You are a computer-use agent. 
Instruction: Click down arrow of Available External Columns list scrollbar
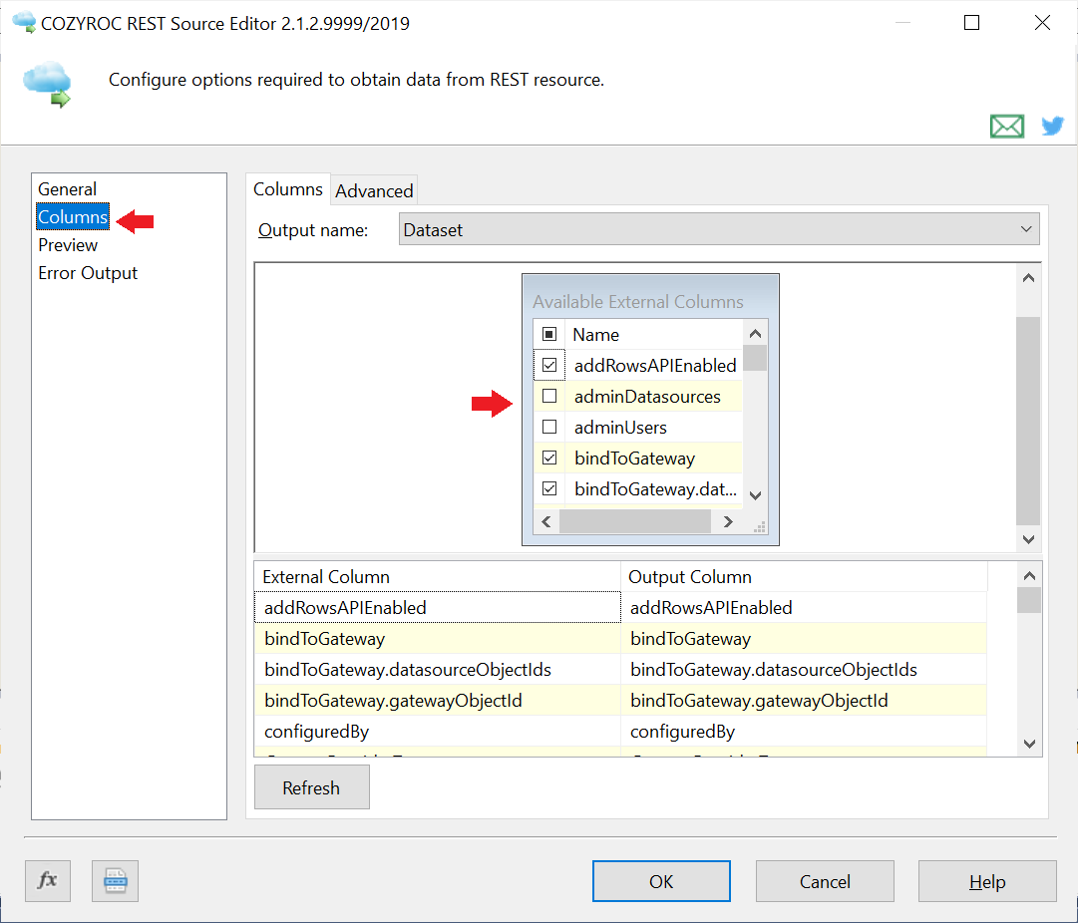click(755, 495)
